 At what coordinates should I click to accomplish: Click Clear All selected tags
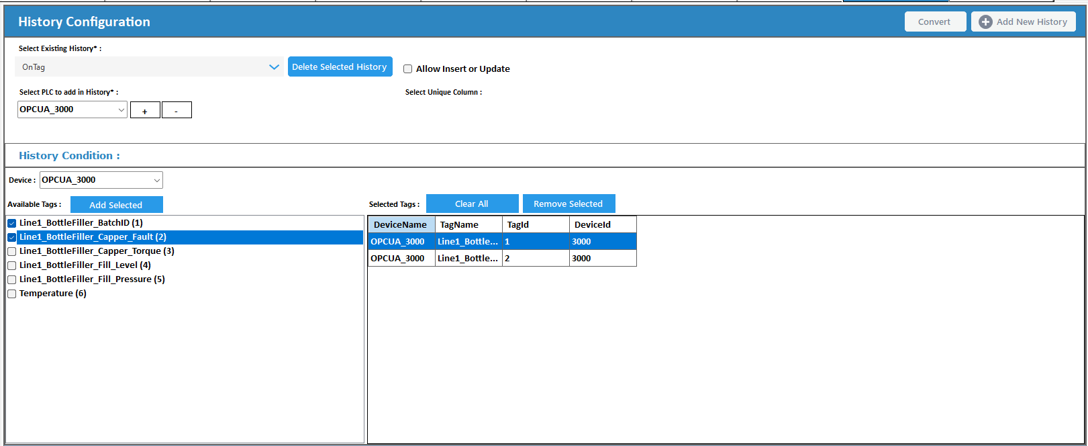472,204
